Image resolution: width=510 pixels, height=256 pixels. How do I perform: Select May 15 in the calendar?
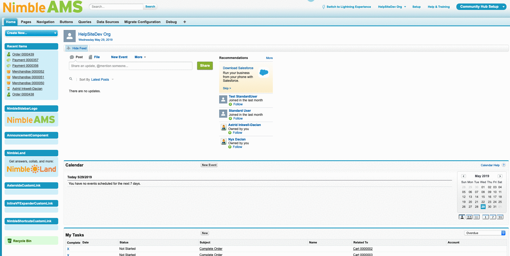pyautogui.click(x=483, y=197)
